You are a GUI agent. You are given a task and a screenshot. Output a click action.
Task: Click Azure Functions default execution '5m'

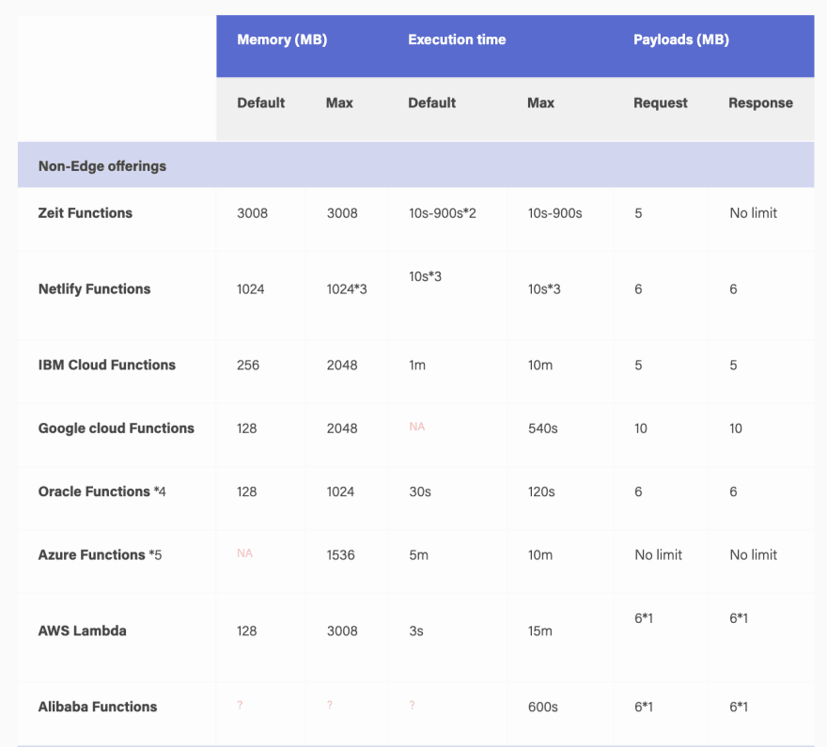pyautogui.click(x=418, y=554)
